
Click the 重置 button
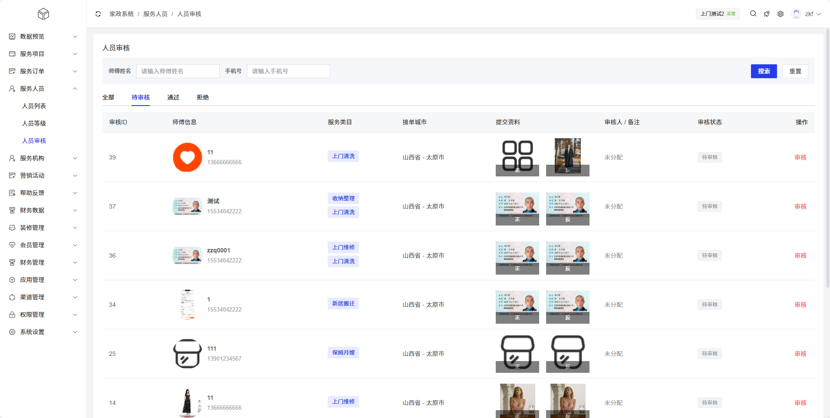[x=795, y=71]
